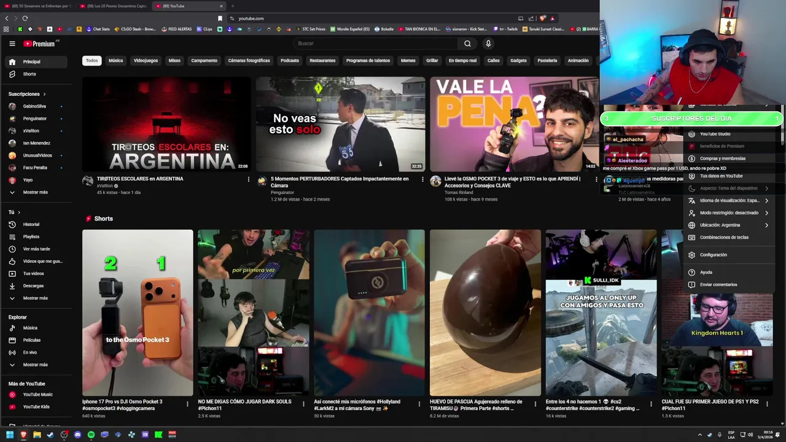
Task: Open Películas under Explorar
Action: click(36, 340)
